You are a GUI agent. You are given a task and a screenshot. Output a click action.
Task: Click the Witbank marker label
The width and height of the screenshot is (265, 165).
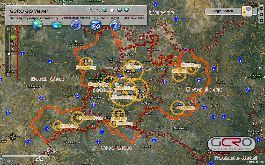179,71
